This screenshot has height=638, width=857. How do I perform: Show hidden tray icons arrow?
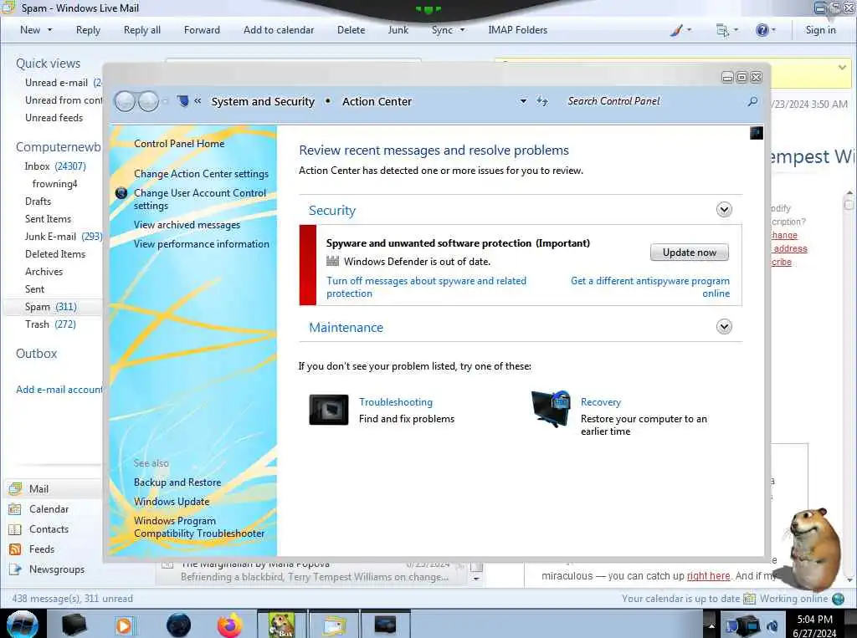pyautogui.click(x=711, y=625)
